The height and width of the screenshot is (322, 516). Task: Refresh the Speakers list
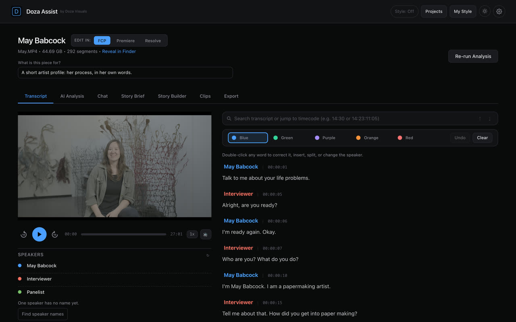coord(208,255)
